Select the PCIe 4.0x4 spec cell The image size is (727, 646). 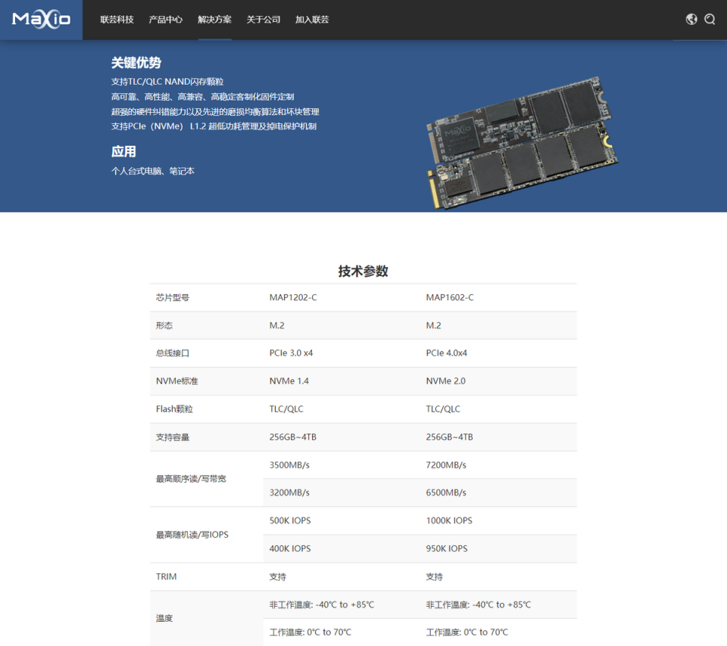pos(447,353)
